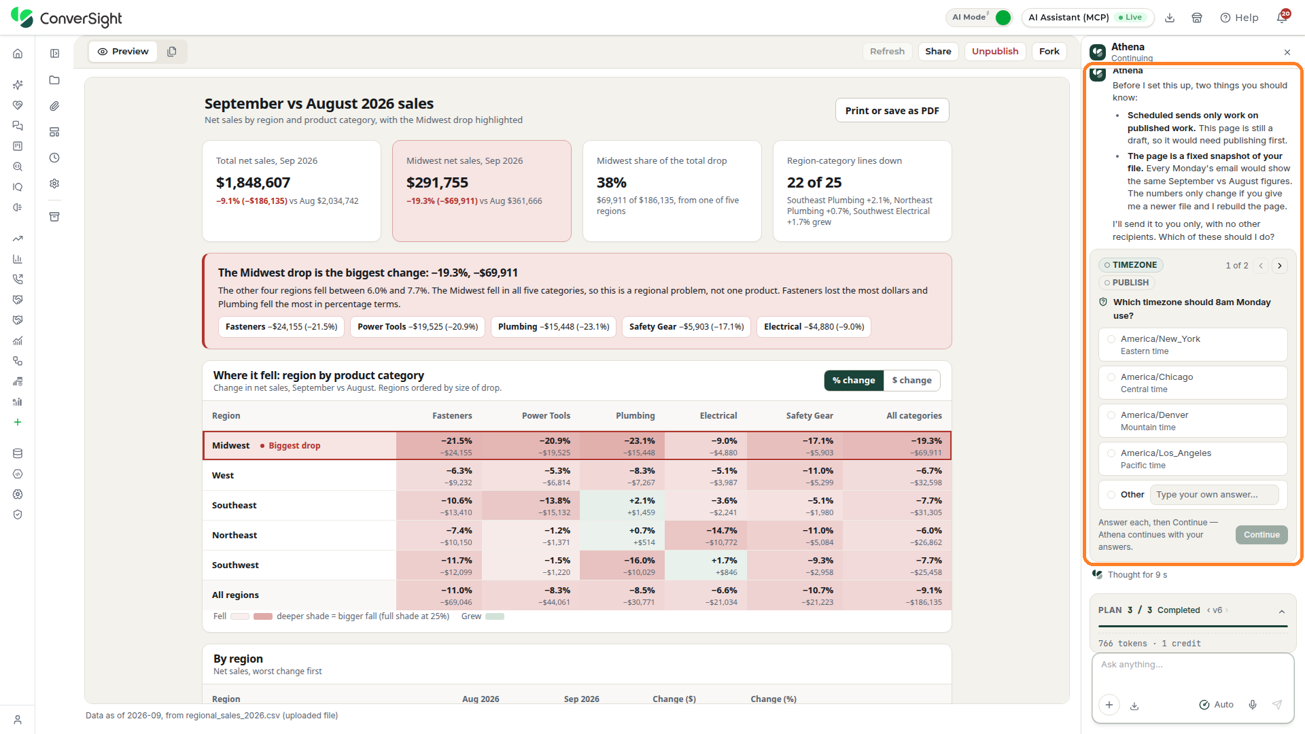Image resolution: width=1305 pixels, height=734 pixels.
Task: Open the notifications bell icon
Action: pos(1282,17)
